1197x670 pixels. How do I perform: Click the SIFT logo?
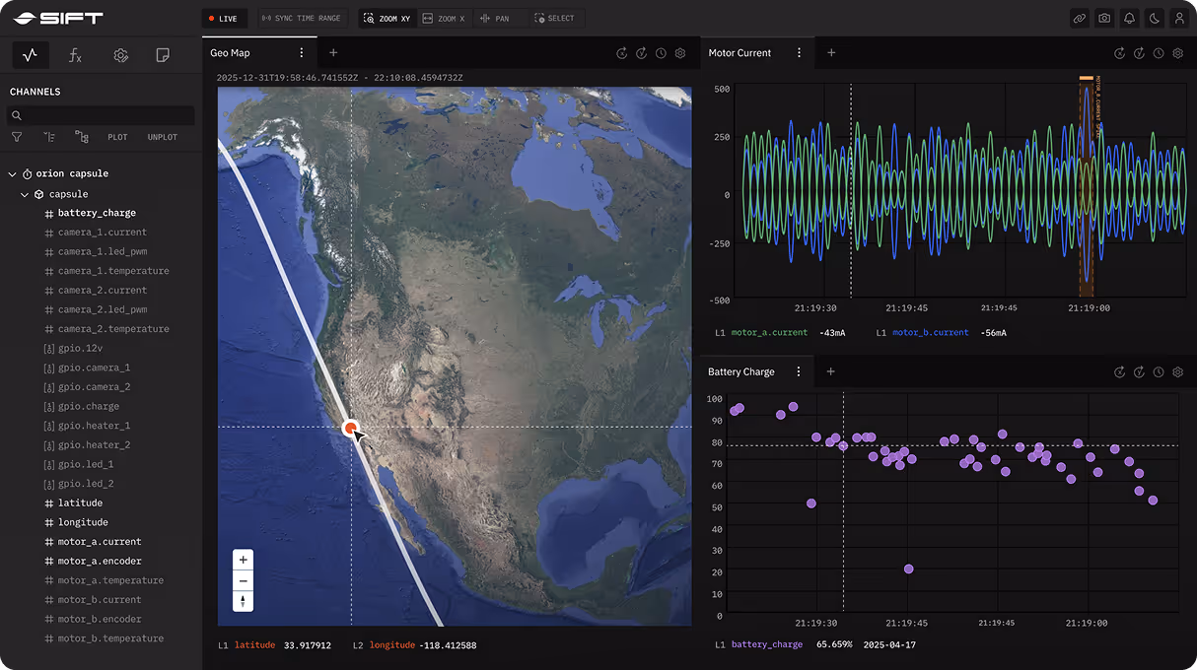coord(58,18)
